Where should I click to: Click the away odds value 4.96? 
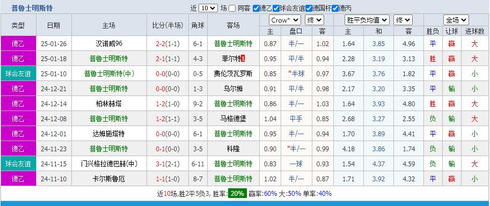point(409,44)
